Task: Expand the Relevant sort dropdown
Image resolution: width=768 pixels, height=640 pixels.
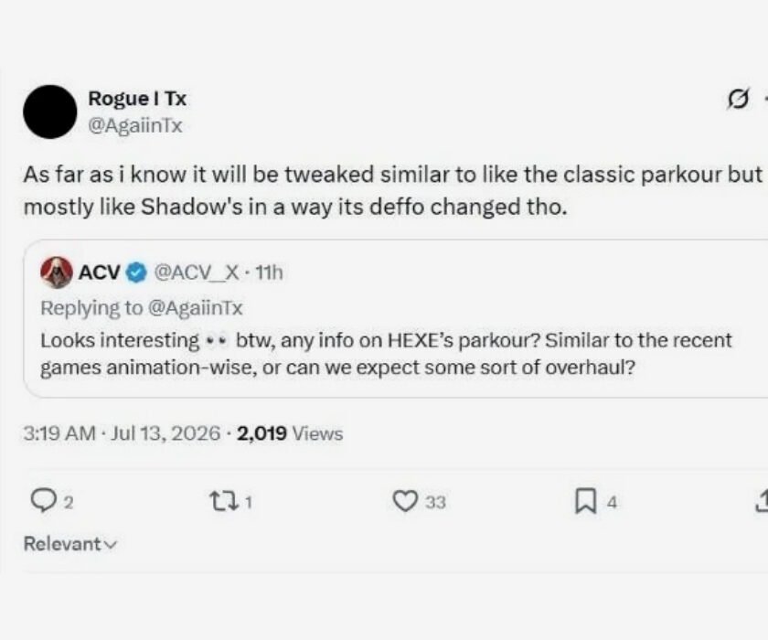Action: coord(70,543)
